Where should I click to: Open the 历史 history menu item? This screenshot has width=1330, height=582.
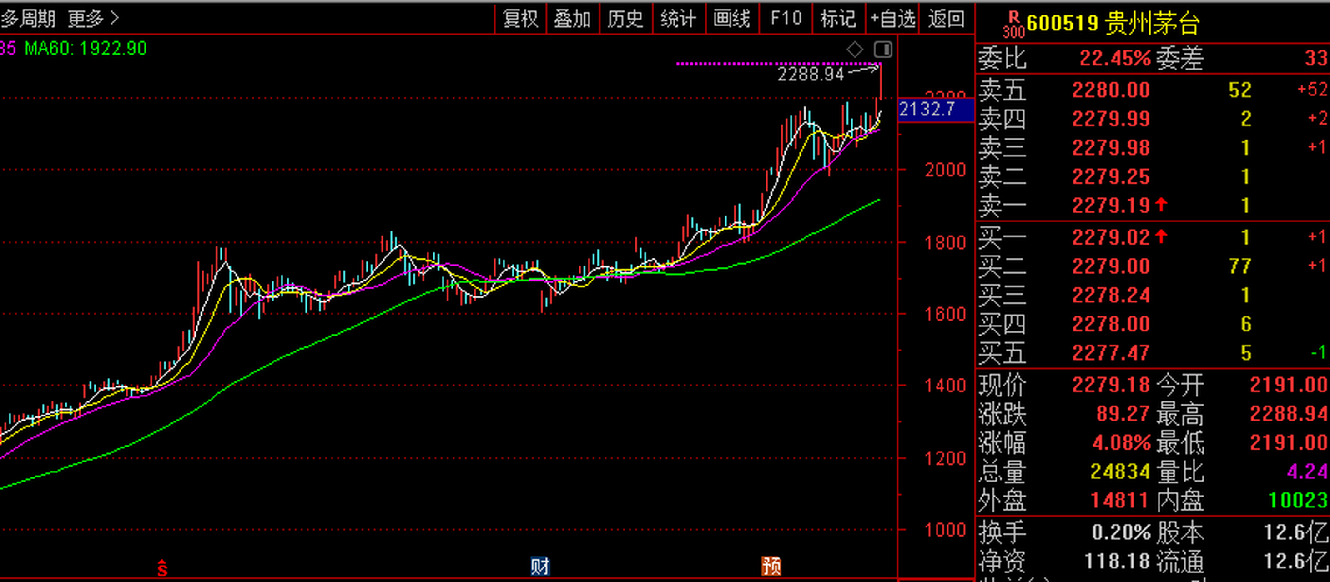tap(626, 19)
